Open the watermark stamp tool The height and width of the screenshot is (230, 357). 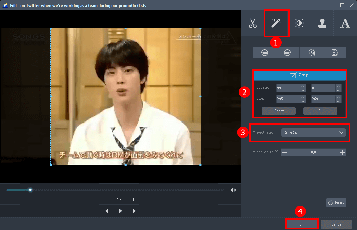coord(322,23)
